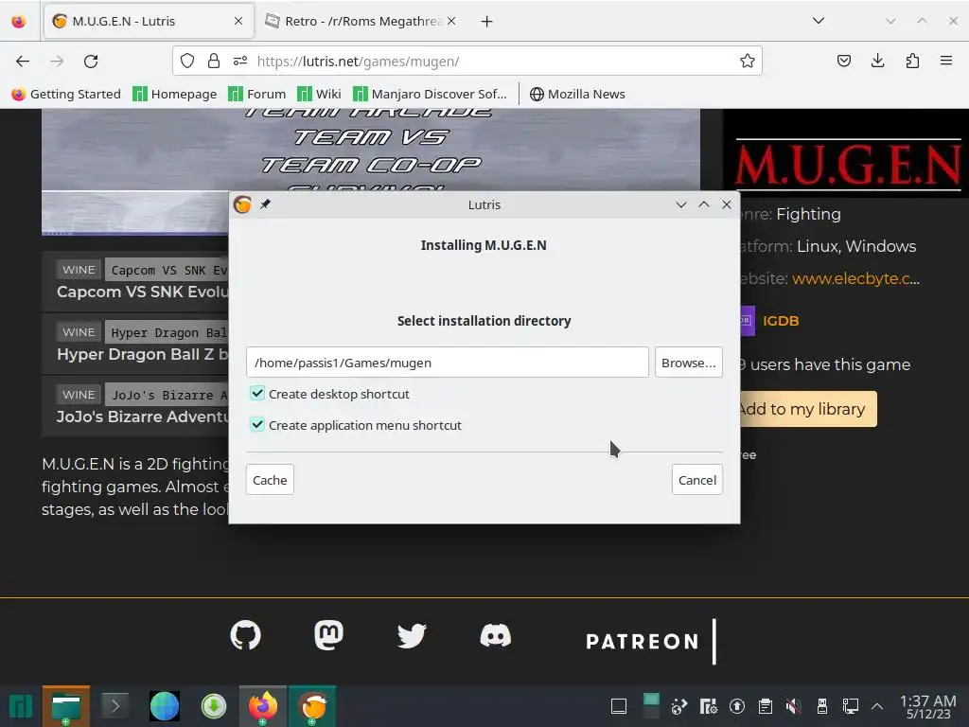Click Browse... to choose install directory
969x727 pixels.
click(689, 363)
